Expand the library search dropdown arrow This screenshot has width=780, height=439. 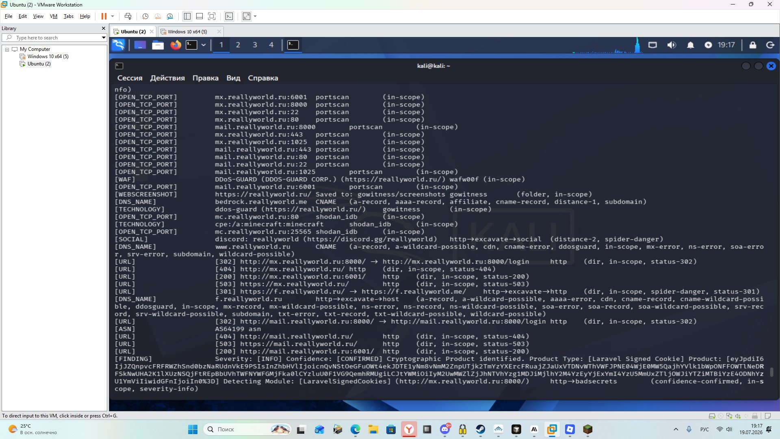click(x=104, y=38)
